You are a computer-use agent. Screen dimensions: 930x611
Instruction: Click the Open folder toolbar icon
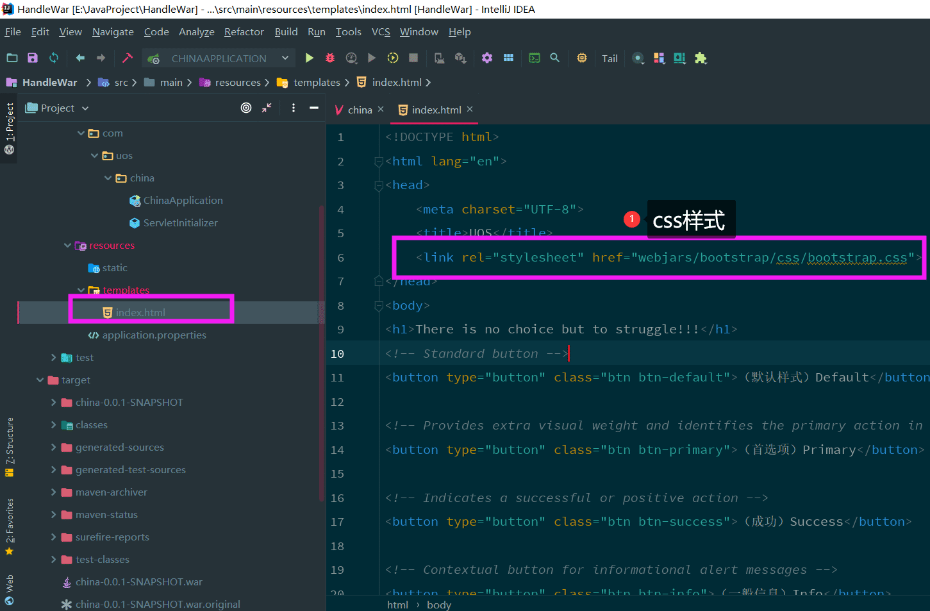pos(12,58)
